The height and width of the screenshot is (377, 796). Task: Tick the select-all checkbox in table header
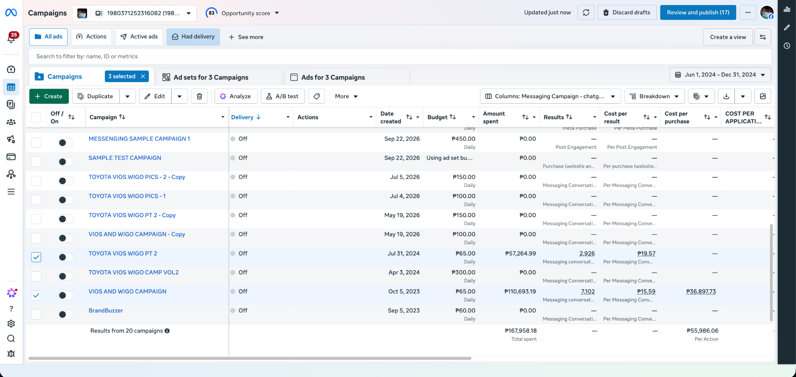[36, 117]
